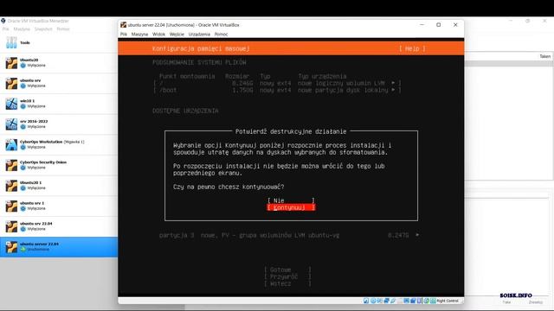
Task: Click the 'Potwierdź destrukcyjne działanie' dialog title
Action: click(x=291, y=131)
